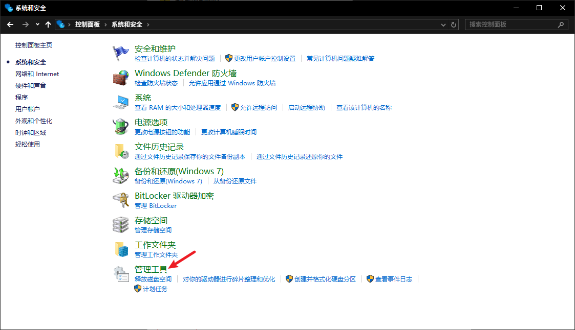Click 管理 BitLocker link
This screenshot has width=575, height=330.
point(156,205)
